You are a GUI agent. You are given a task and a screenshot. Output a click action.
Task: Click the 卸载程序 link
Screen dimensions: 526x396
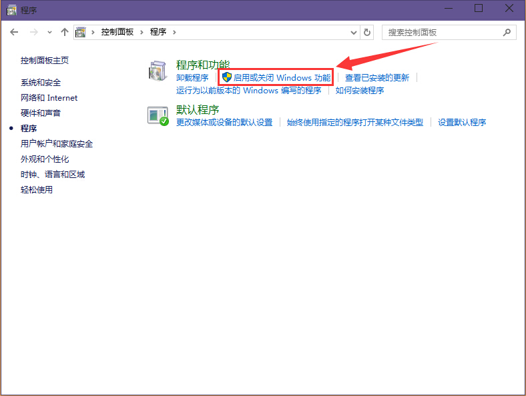coord(192,78)
